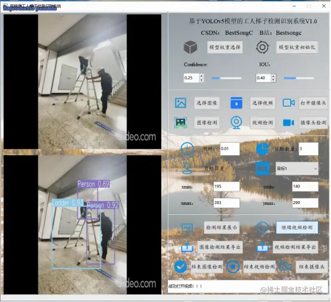Click the 'Ladder 0.93' detection label
This screenshot has width=331, height=302.
coord(68,203)
